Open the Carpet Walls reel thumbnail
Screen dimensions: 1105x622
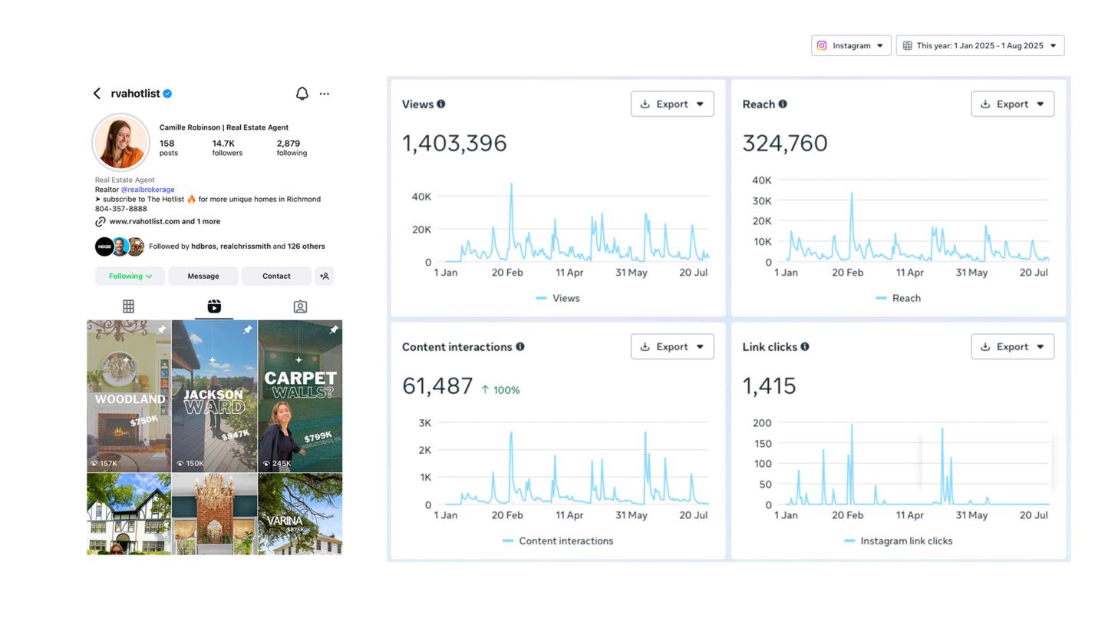tap(300, 396)
